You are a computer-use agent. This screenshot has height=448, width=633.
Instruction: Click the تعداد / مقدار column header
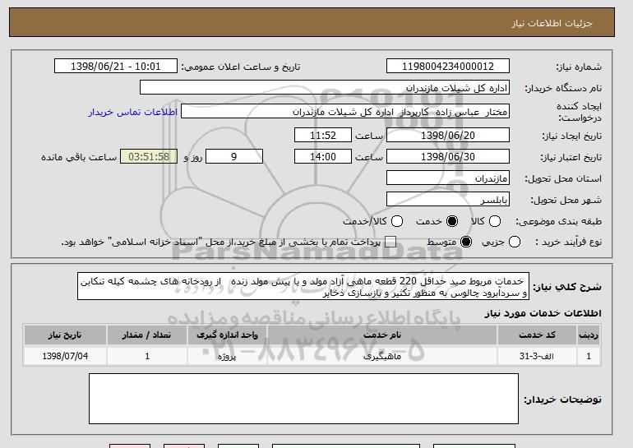coord(147,335)
